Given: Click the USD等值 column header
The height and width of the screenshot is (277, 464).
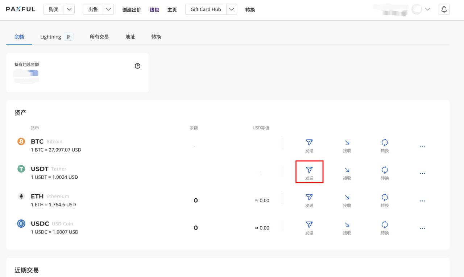Looking at the screenshot, I should [261, 128].
